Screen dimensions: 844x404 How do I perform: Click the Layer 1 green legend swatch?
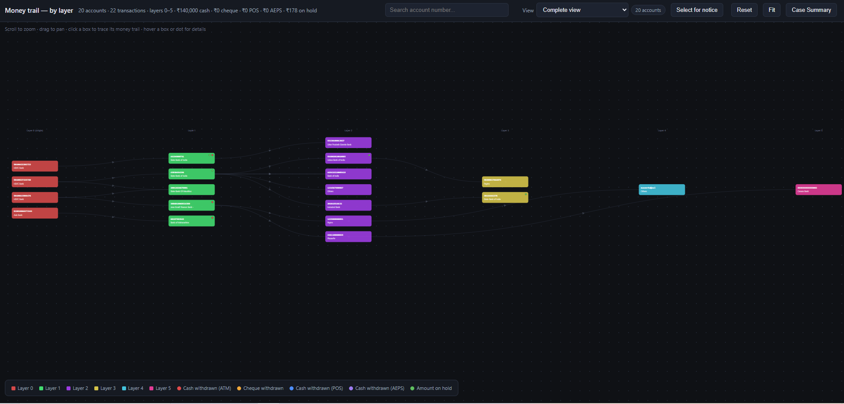[41, 389]
